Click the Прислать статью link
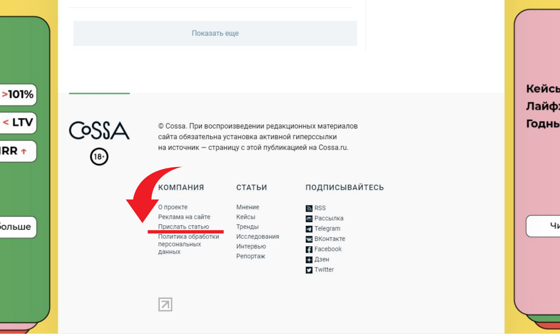Viewport: 560px width, 334px height. click(184, 227)
